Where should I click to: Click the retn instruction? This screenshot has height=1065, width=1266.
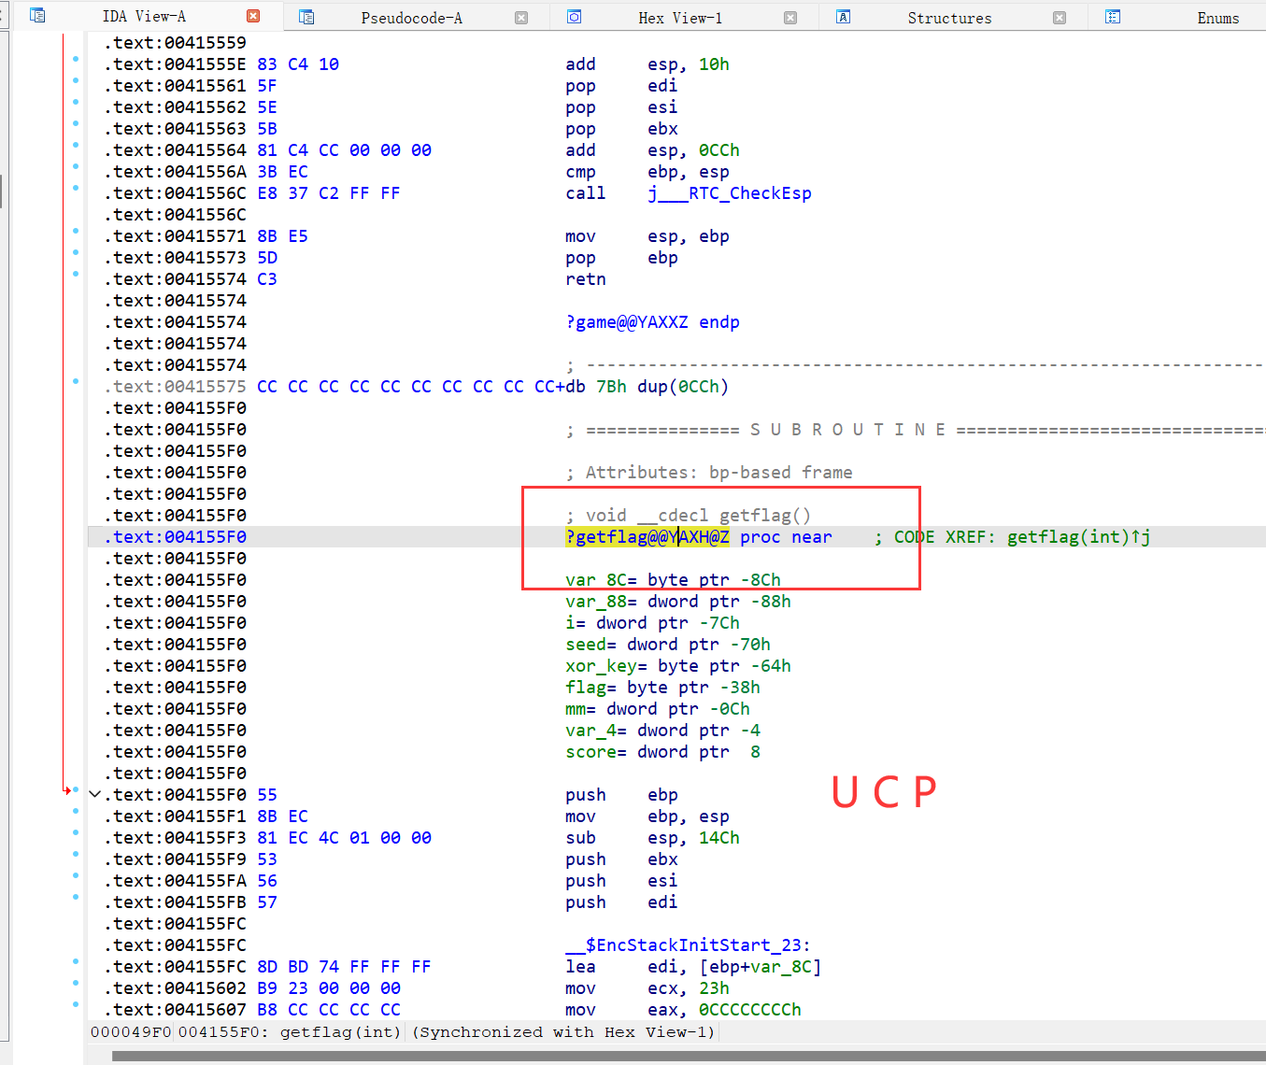tap(586, 279)
